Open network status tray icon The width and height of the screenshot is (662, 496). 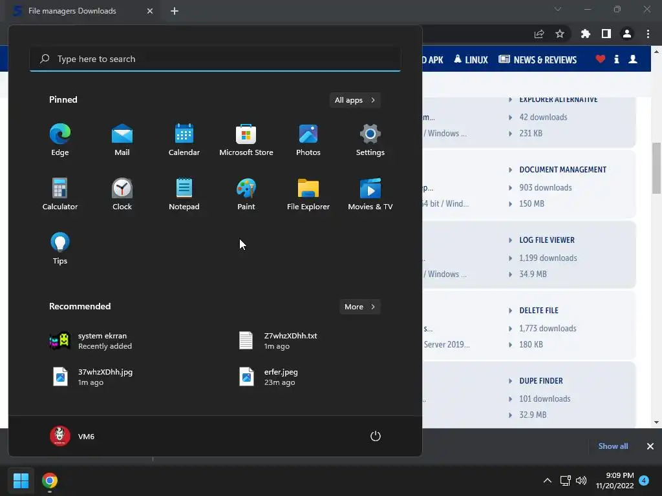click(x=565, y=480)
